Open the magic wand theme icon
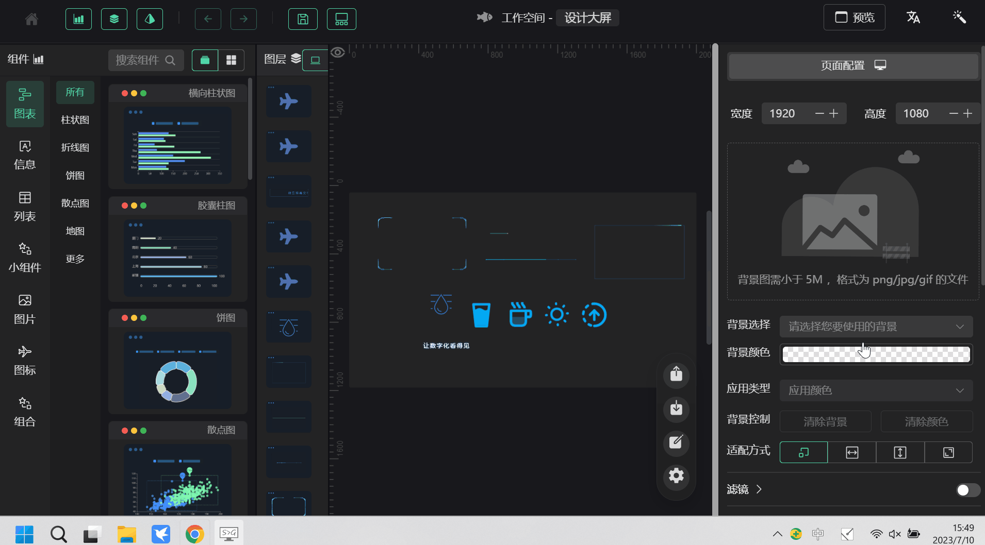985x545 pixels. click(x=959, y=18)
